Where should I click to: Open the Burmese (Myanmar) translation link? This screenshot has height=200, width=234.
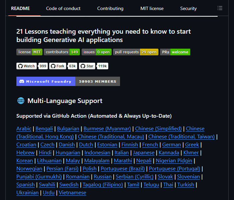pos(107,129)
